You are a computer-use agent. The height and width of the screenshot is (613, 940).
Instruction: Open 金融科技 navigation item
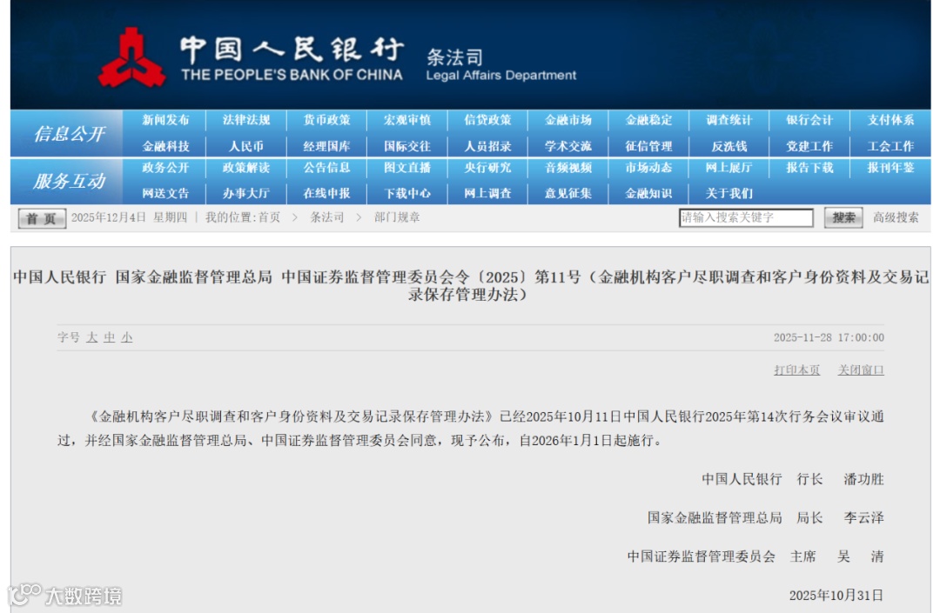click(165, 146)
